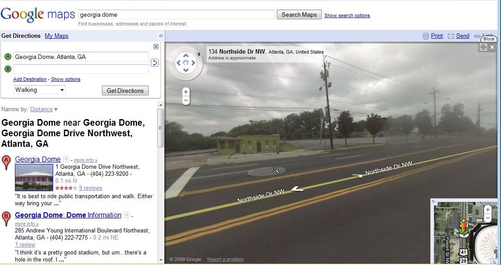Switch Street View to full screen
The width and height of the screenshot is (501, 265).
coord(483,47)
